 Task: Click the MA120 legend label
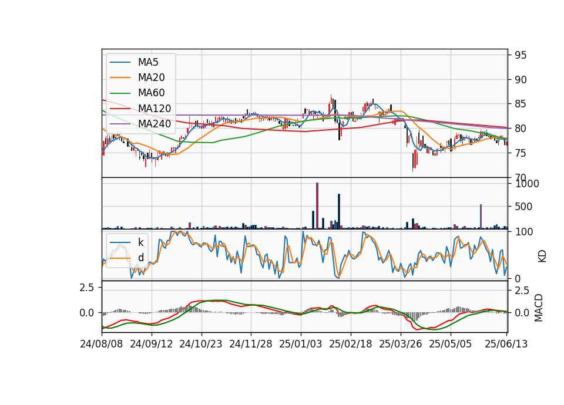coord(155,109)
